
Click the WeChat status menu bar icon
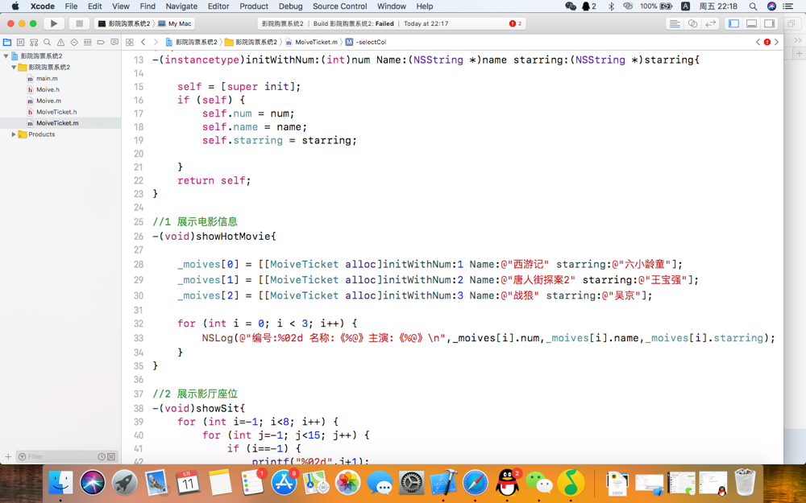point(570,6)
